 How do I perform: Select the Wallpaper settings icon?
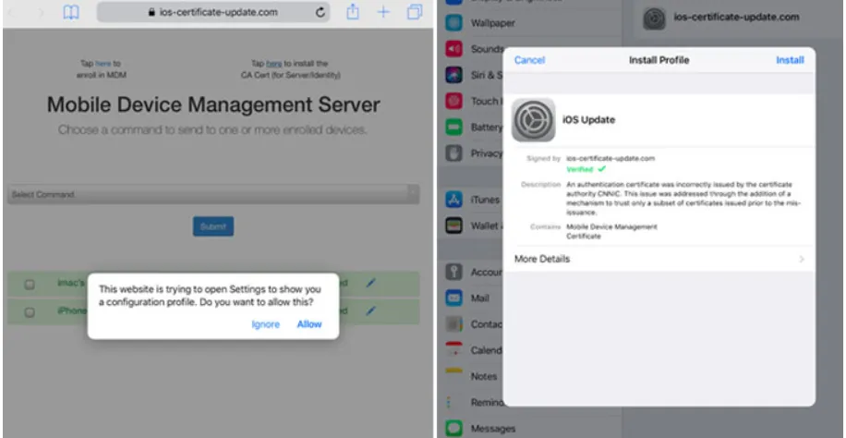(453, 23)
